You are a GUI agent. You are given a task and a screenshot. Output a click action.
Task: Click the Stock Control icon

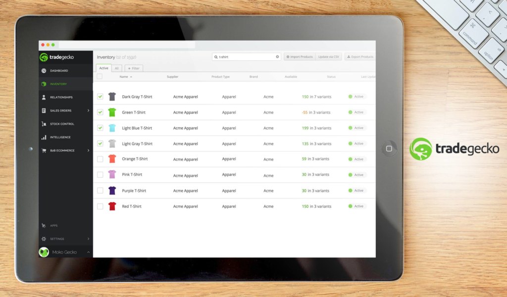pos(45,124)
